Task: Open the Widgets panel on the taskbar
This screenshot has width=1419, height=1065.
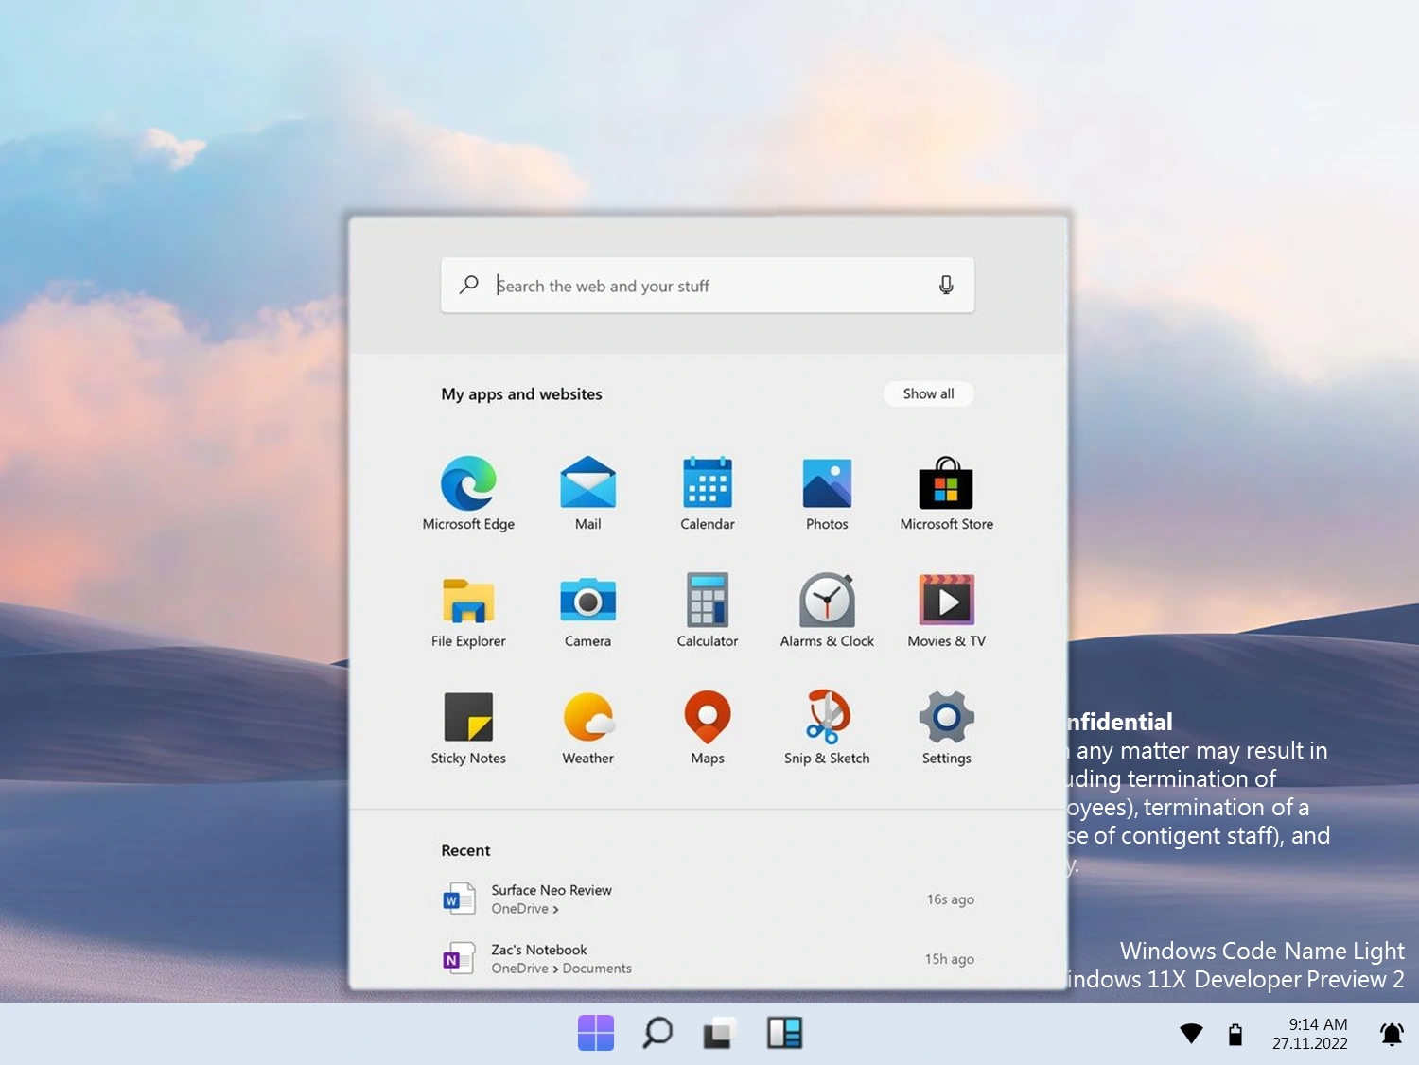Action: click(x=784, y=1033)
